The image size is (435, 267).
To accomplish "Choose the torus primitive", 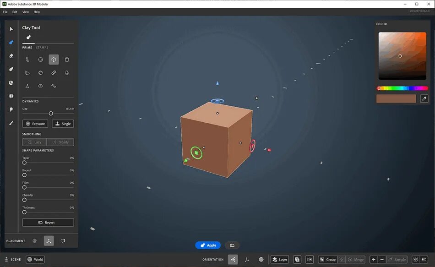I will coord(40,86).
